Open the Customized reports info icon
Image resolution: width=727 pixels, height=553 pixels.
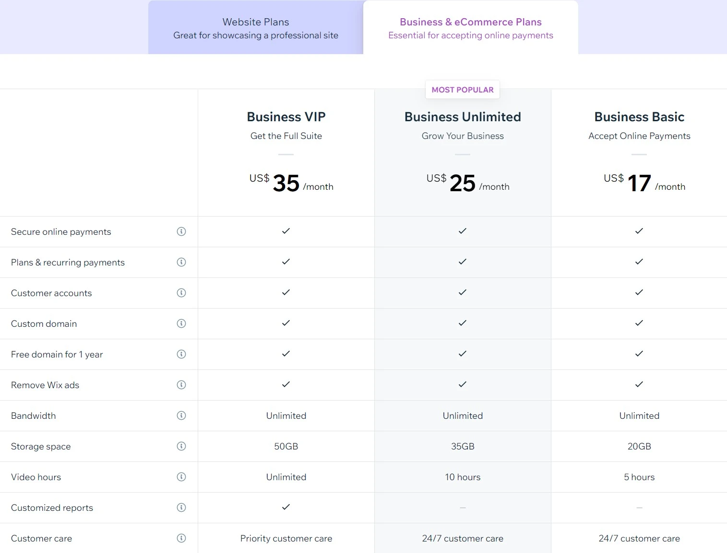(x=181, y=507)
